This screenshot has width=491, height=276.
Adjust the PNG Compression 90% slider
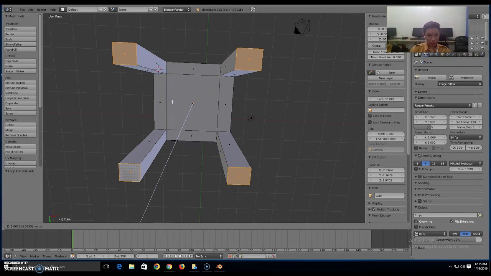pos(448,240)
